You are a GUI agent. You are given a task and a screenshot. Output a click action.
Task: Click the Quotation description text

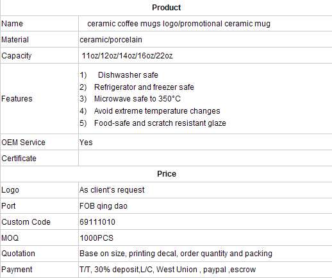176,254
